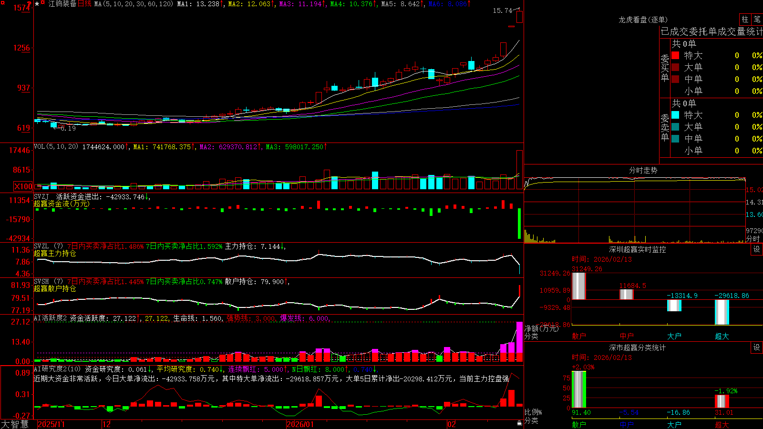The height and width of the screenshot is (429, 763).
Task: Click the 散户 bar in 深圳超赢实时监控
Action: (578, 286)
